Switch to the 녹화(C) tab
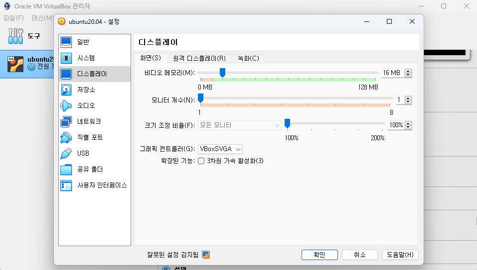The image size is (477, 270). [248, 58]
